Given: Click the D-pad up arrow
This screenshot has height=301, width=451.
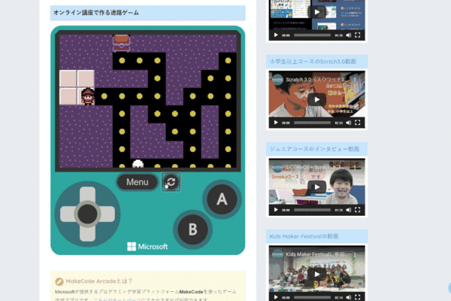Looking at the screenshot, I should point(87,195).
